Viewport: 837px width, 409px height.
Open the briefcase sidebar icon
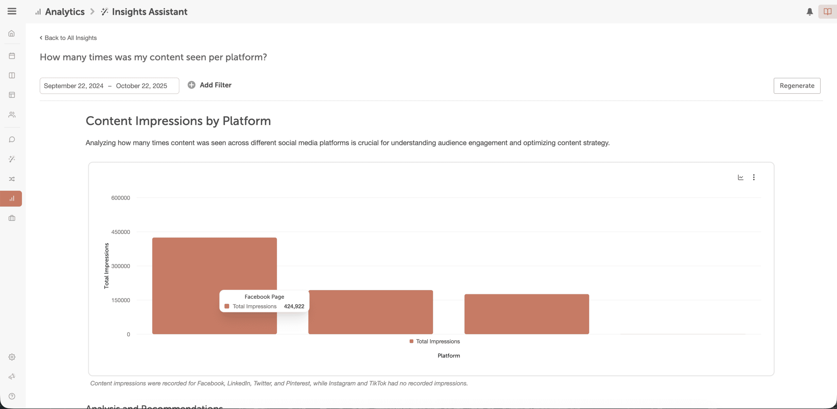[x=12, y=218]
